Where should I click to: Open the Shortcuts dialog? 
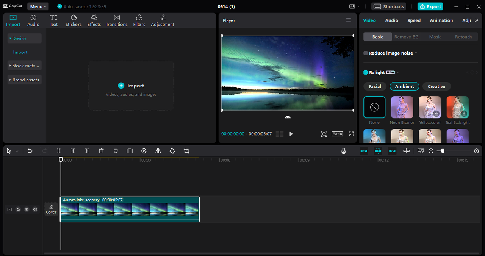click(388, 6)
